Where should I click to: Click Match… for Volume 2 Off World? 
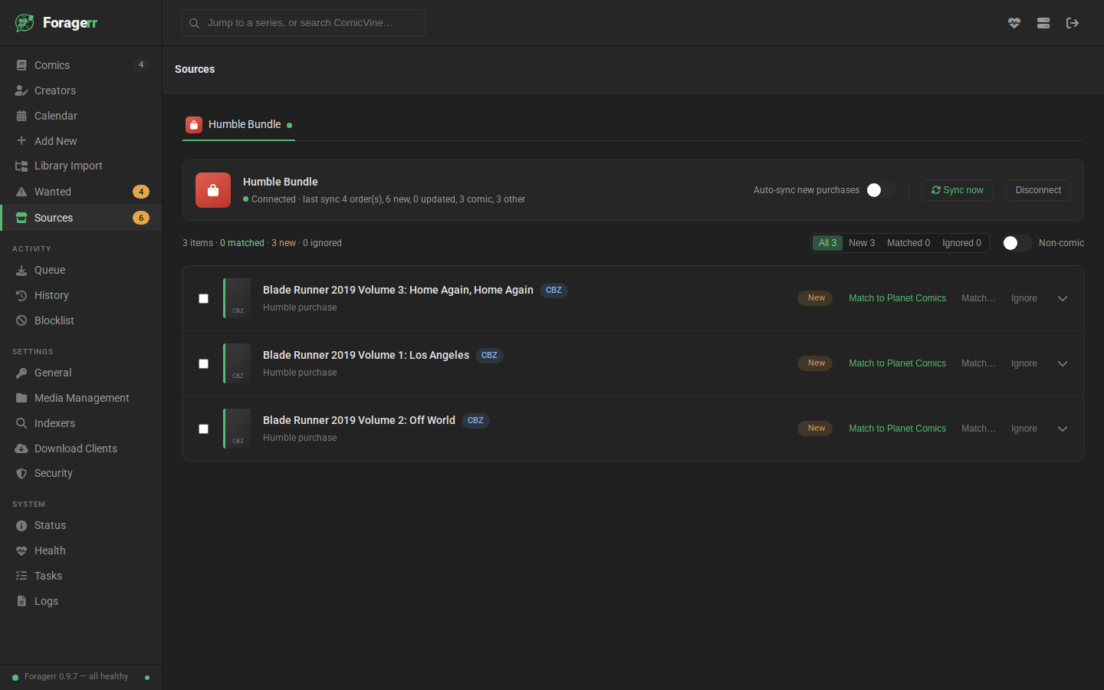click(x=978, y=429)
